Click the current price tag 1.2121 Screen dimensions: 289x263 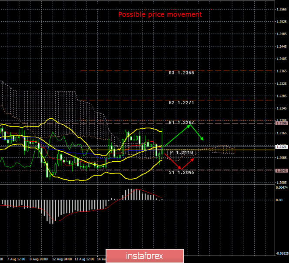click(282, 146)
